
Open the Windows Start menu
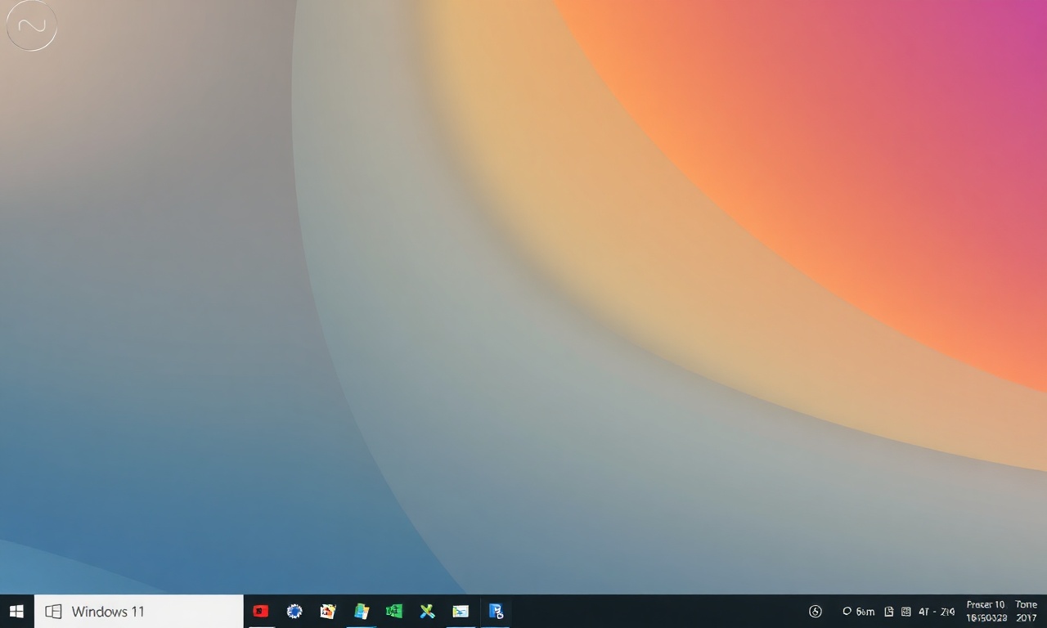(16, 611)
